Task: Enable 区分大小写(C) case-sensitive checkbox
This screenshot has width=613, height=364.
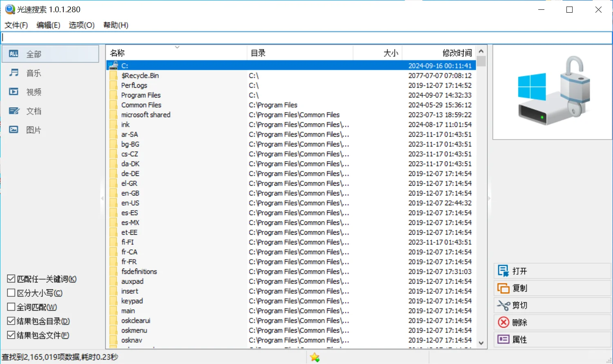Action: point(11,293)
